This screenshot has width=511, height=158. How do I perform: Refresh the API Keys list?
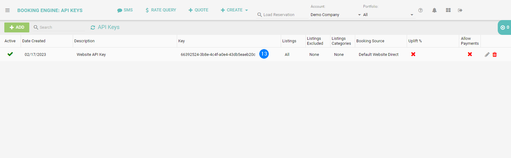pos(93,27)
